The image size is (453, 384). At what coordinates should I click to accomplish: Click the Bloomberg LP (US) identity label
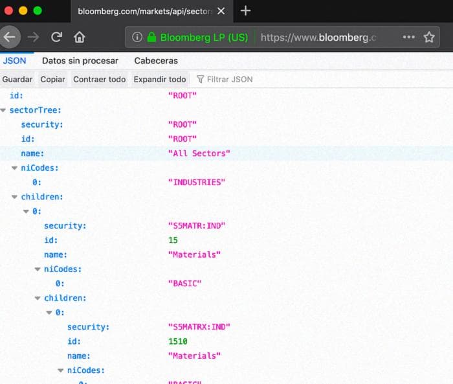[x=204, y=38]
